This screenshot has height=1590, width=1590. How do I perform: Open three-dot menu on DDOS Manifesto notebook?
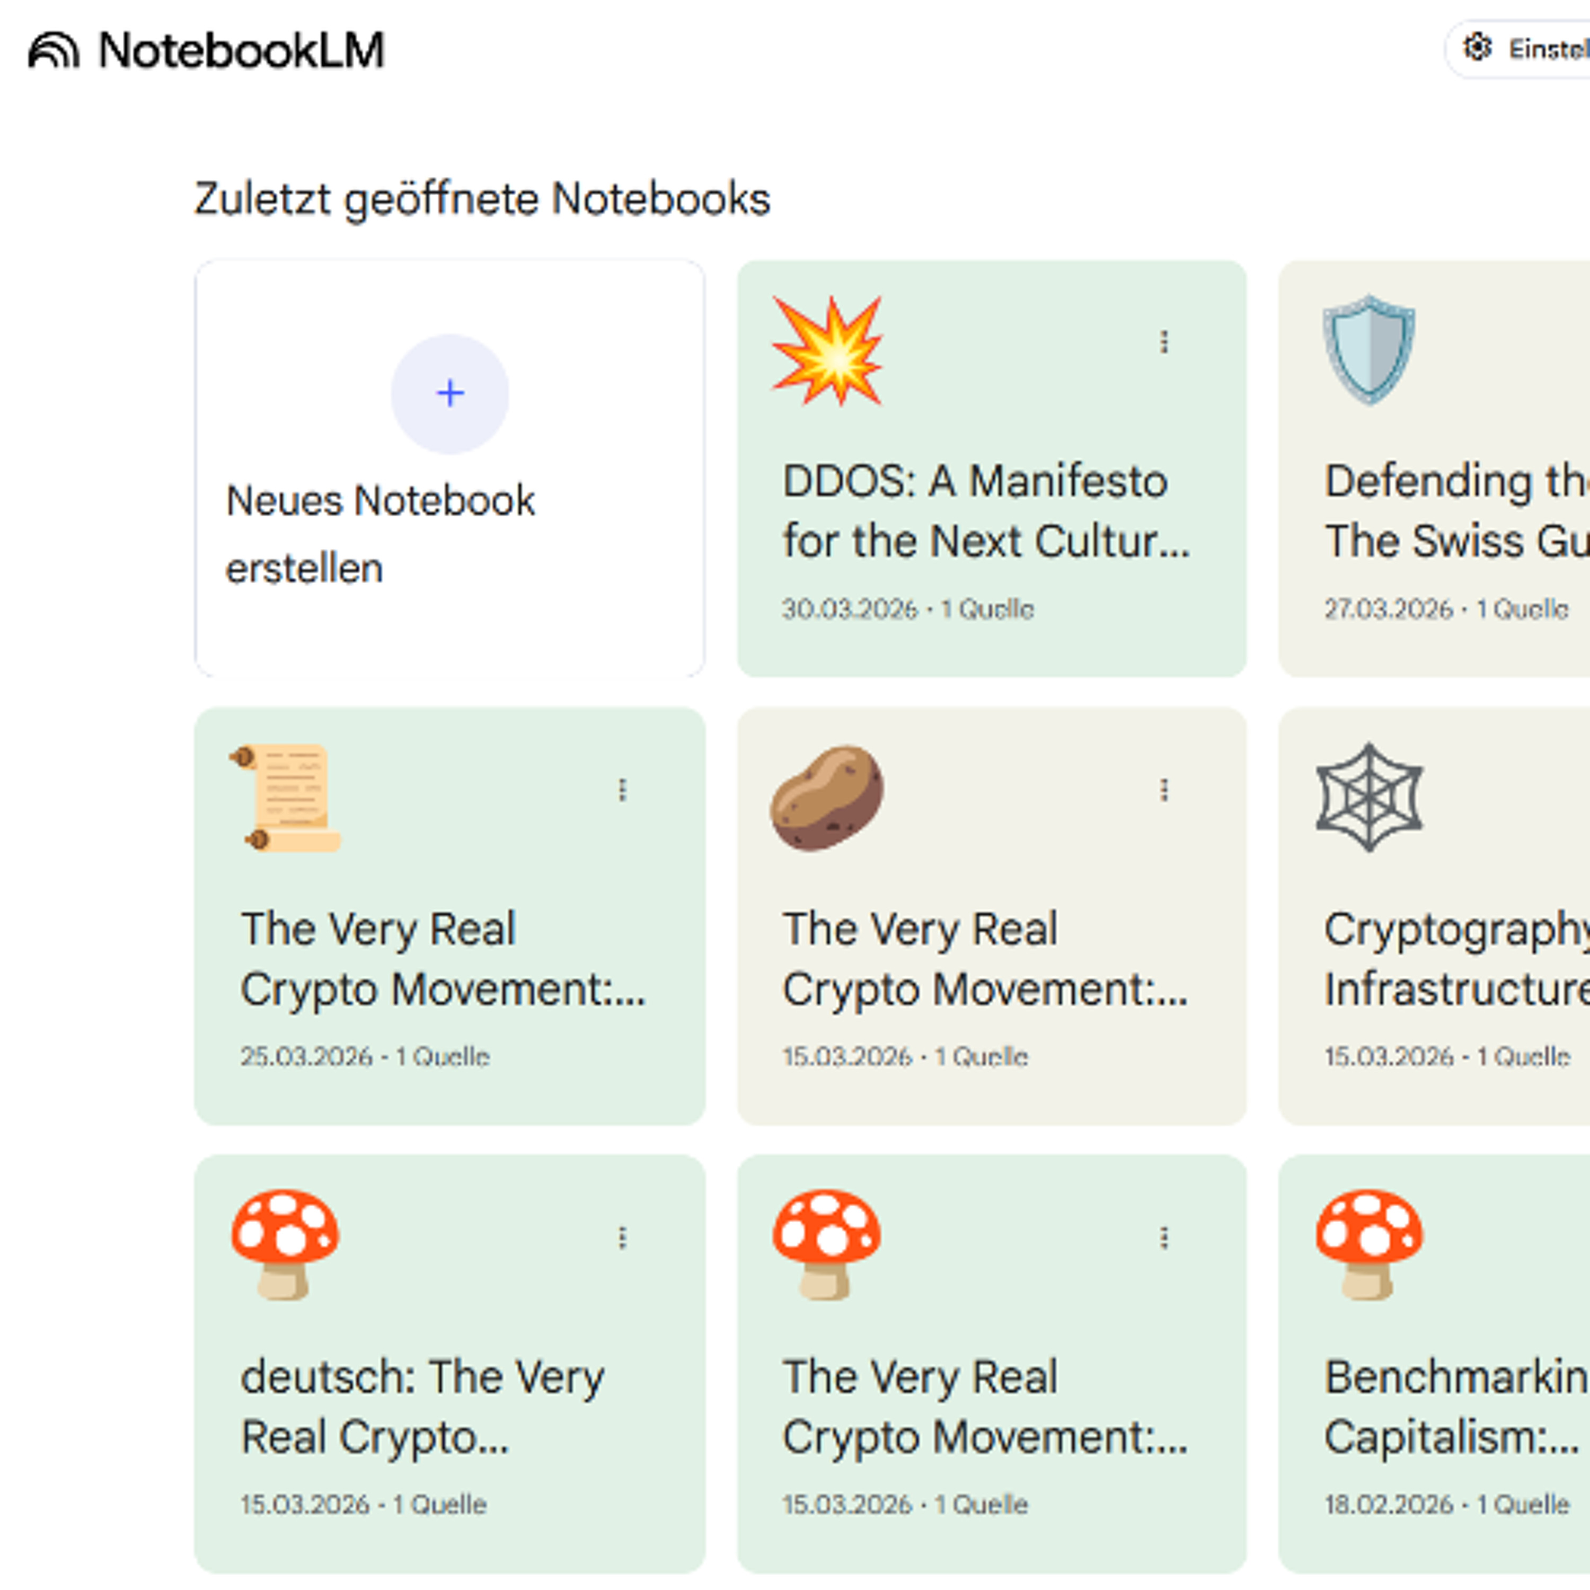click(1164, 341)
